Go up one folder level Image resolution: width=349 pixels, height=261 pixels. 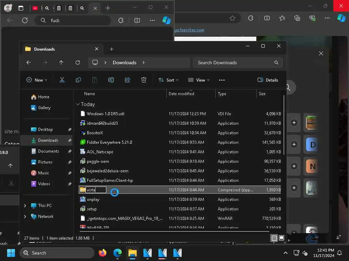pyautogui.click(x=61, y=63)
